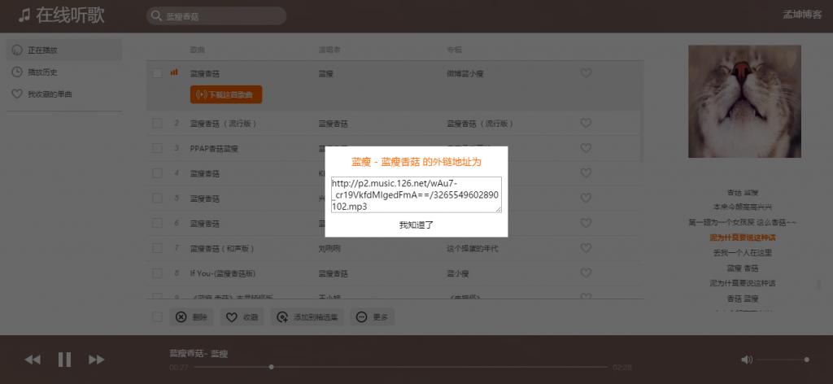833x384 pixels.
Task: Click the artist name 刘刚刚
Action: coord(329,248)
